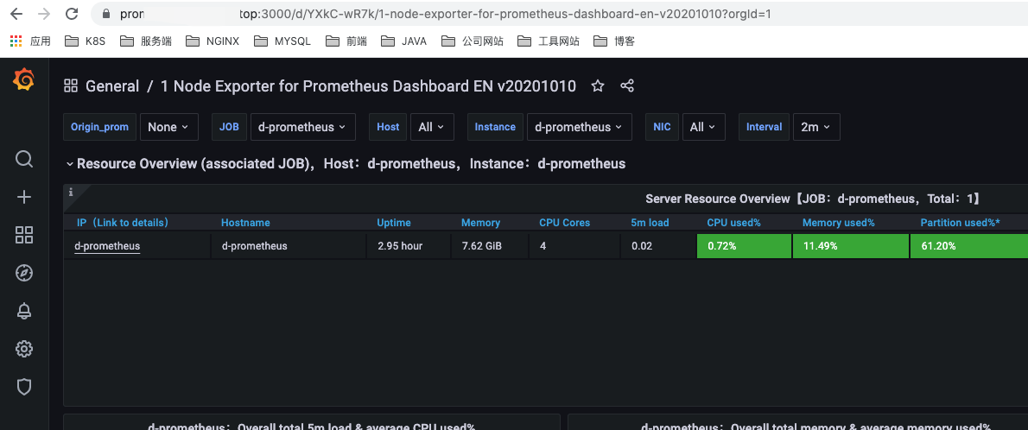Image resolution: width=1028 pixels, height=430 pixels.
Task: Open the Interval 2m dropdown
Action: click(816, 127)
